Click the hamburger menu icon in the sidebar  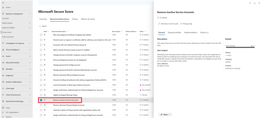coord(3,3)
